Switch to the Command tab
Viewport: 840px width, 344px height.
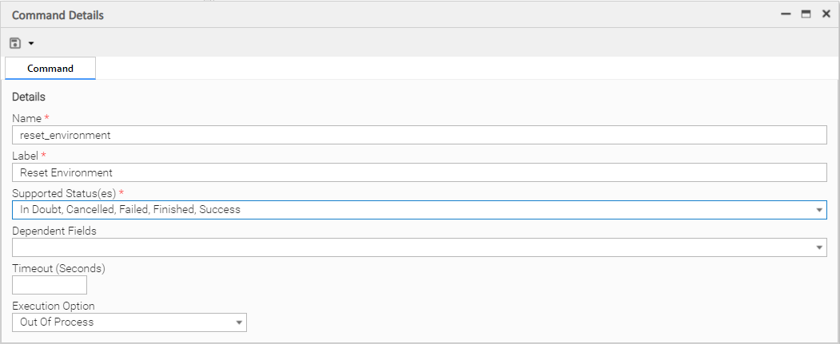pyautogui.click(x=50, y=69)
